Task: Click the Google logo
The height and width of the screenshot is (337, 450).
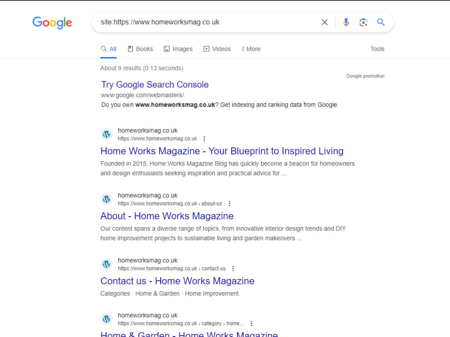Action: click(52, 22)
